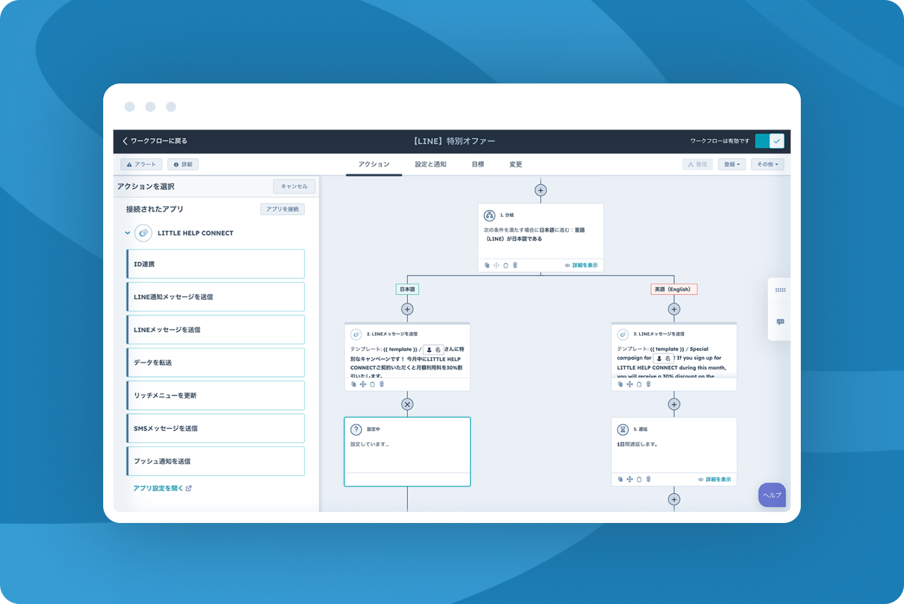
Task: Click the trash icon on the 遅延 delay card
Action: (x=649, y=479)
